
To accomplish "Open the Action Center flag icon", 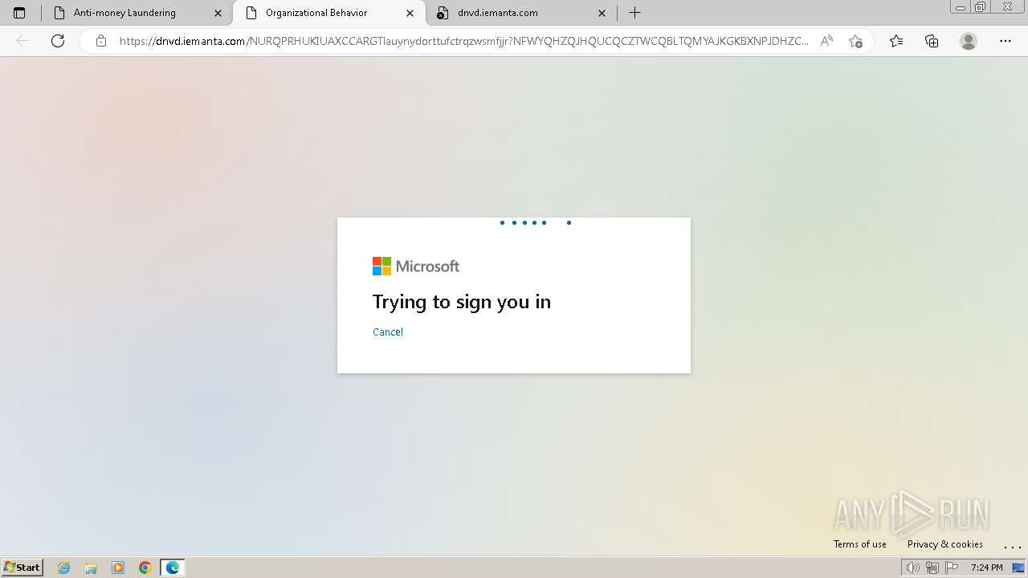I will 953,568.
